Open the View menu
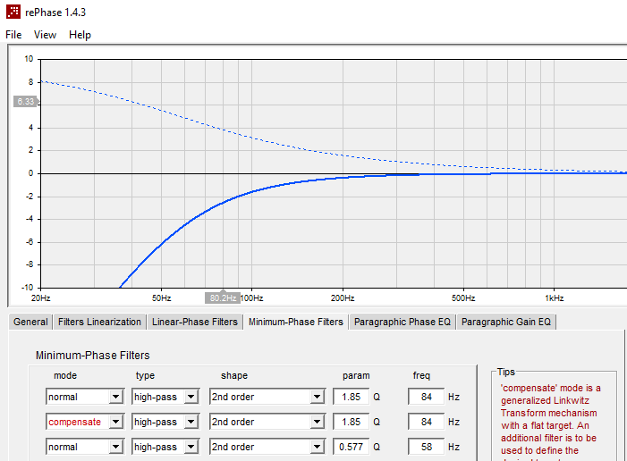 point(45,35)
